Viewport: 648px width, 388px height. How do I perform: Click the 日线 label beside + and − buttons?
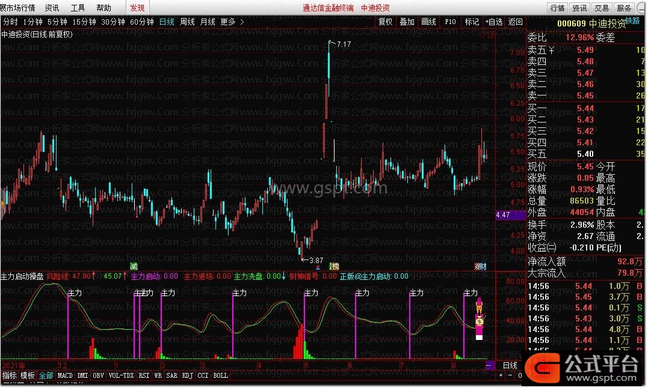[x=510, y=365]
